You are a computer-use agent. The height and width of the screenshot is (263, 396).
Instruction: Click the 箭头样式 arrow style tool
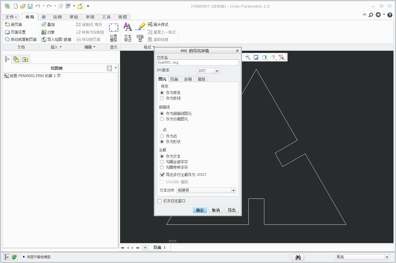(x=158, y=24)
